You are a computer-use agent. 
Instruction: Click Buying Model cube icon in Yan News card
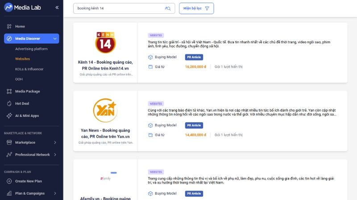click(150, 125)
